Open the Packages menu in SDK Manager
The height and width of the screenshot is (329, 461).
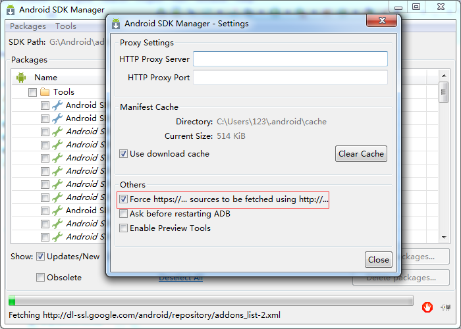(28, 26)
